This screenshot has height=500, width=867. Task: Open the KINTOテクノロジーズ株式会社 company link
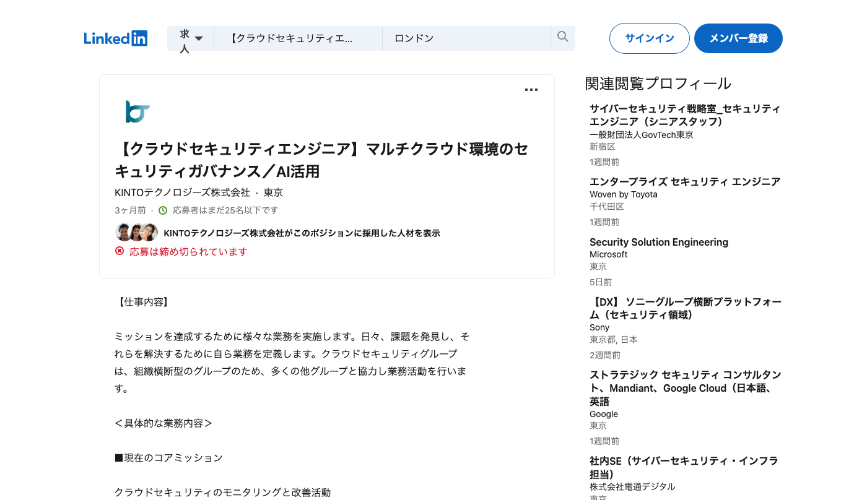(x=182, y=192)
